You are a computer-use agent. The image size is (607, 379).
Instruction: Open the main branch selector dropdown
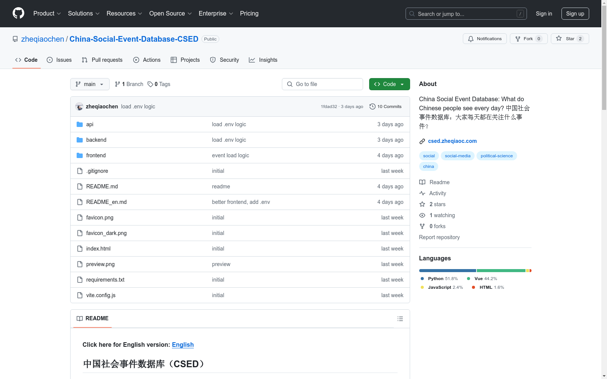point(90,84)
